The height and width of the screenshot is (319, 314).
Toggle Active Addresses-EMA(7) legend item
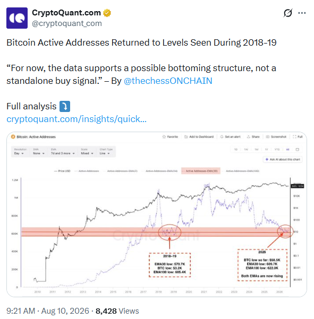pos(122,171)
